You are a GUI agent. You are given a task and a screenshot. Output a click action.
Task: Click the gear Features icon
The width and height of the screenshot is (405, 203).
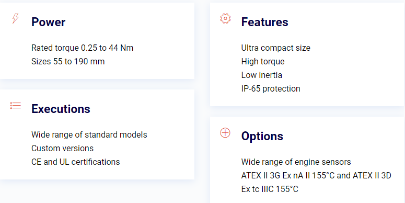coord(225,19)
